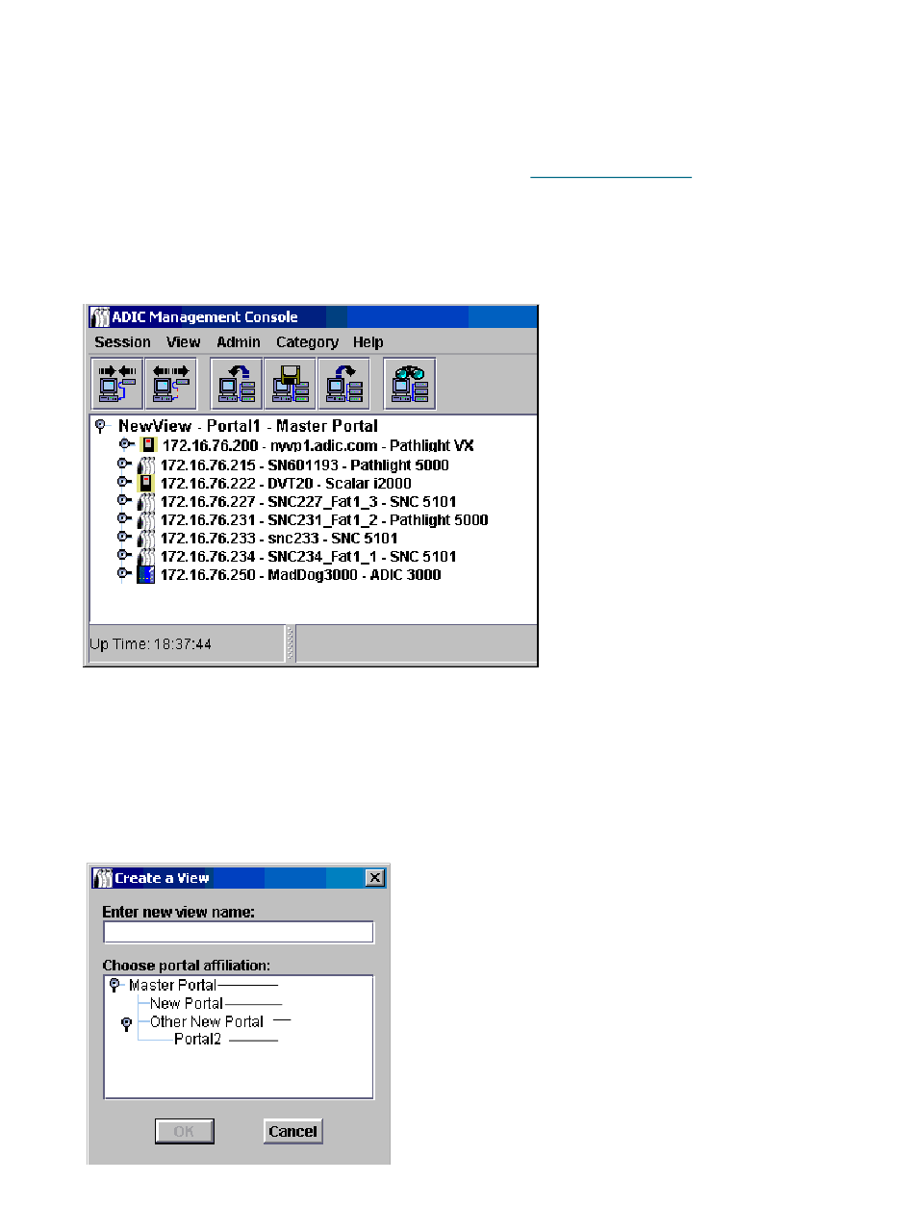The image size is (914, 1206).
Task: Click the SNC icon for 172.16.76.233
Action: (x=146, y=539)
